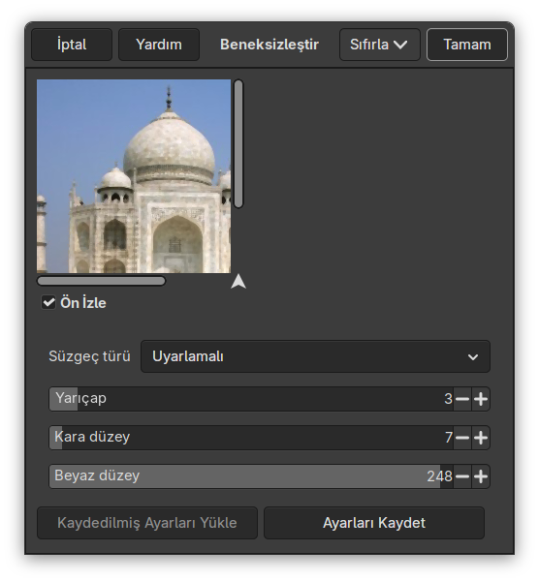
Task: Click the Taj Mahal preview thumbnail
Action: [x=134, y=176]
